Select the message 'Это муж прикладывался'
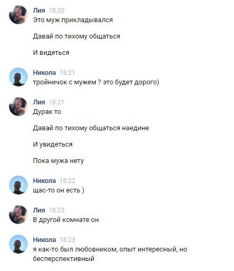Image resolution: width=234 pixels, height=271 pixels. (x=73, y=20)
